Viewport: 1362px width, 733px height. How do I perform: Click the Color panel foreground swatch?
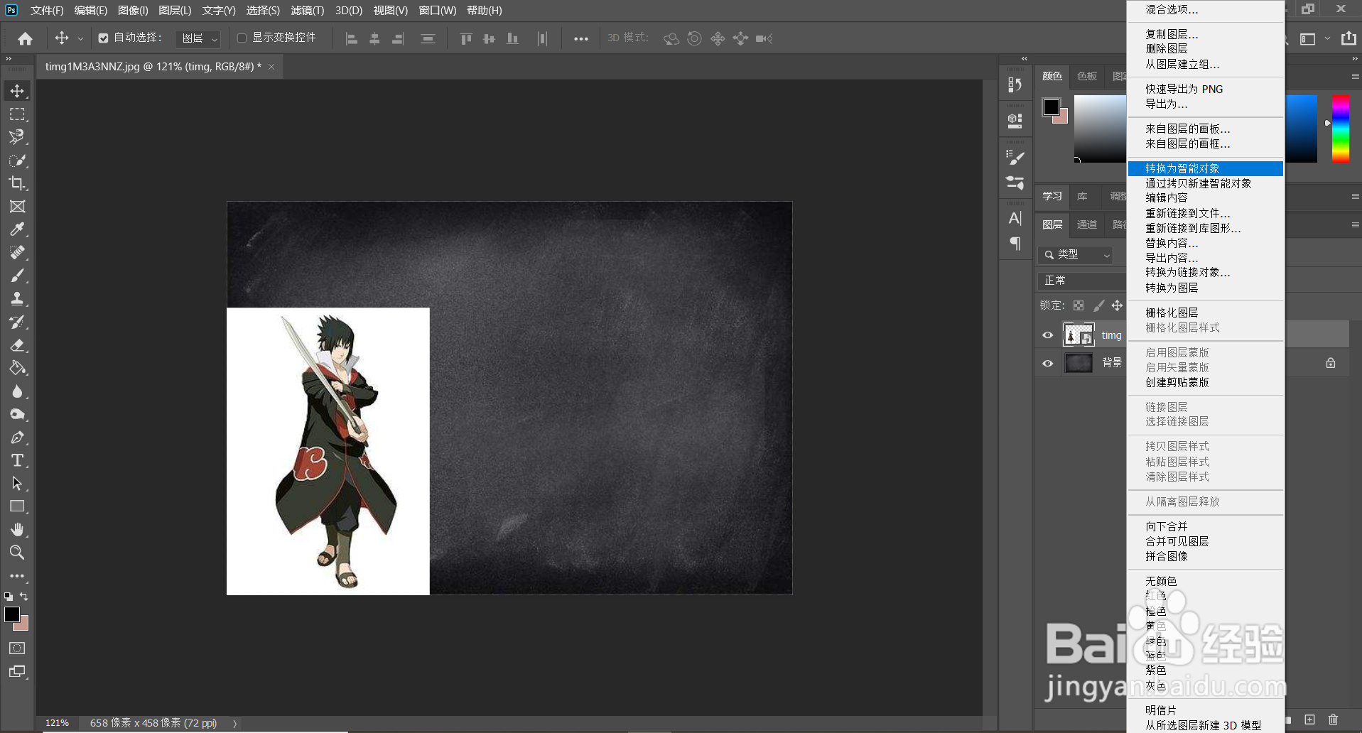click(x=1052, y=107)
